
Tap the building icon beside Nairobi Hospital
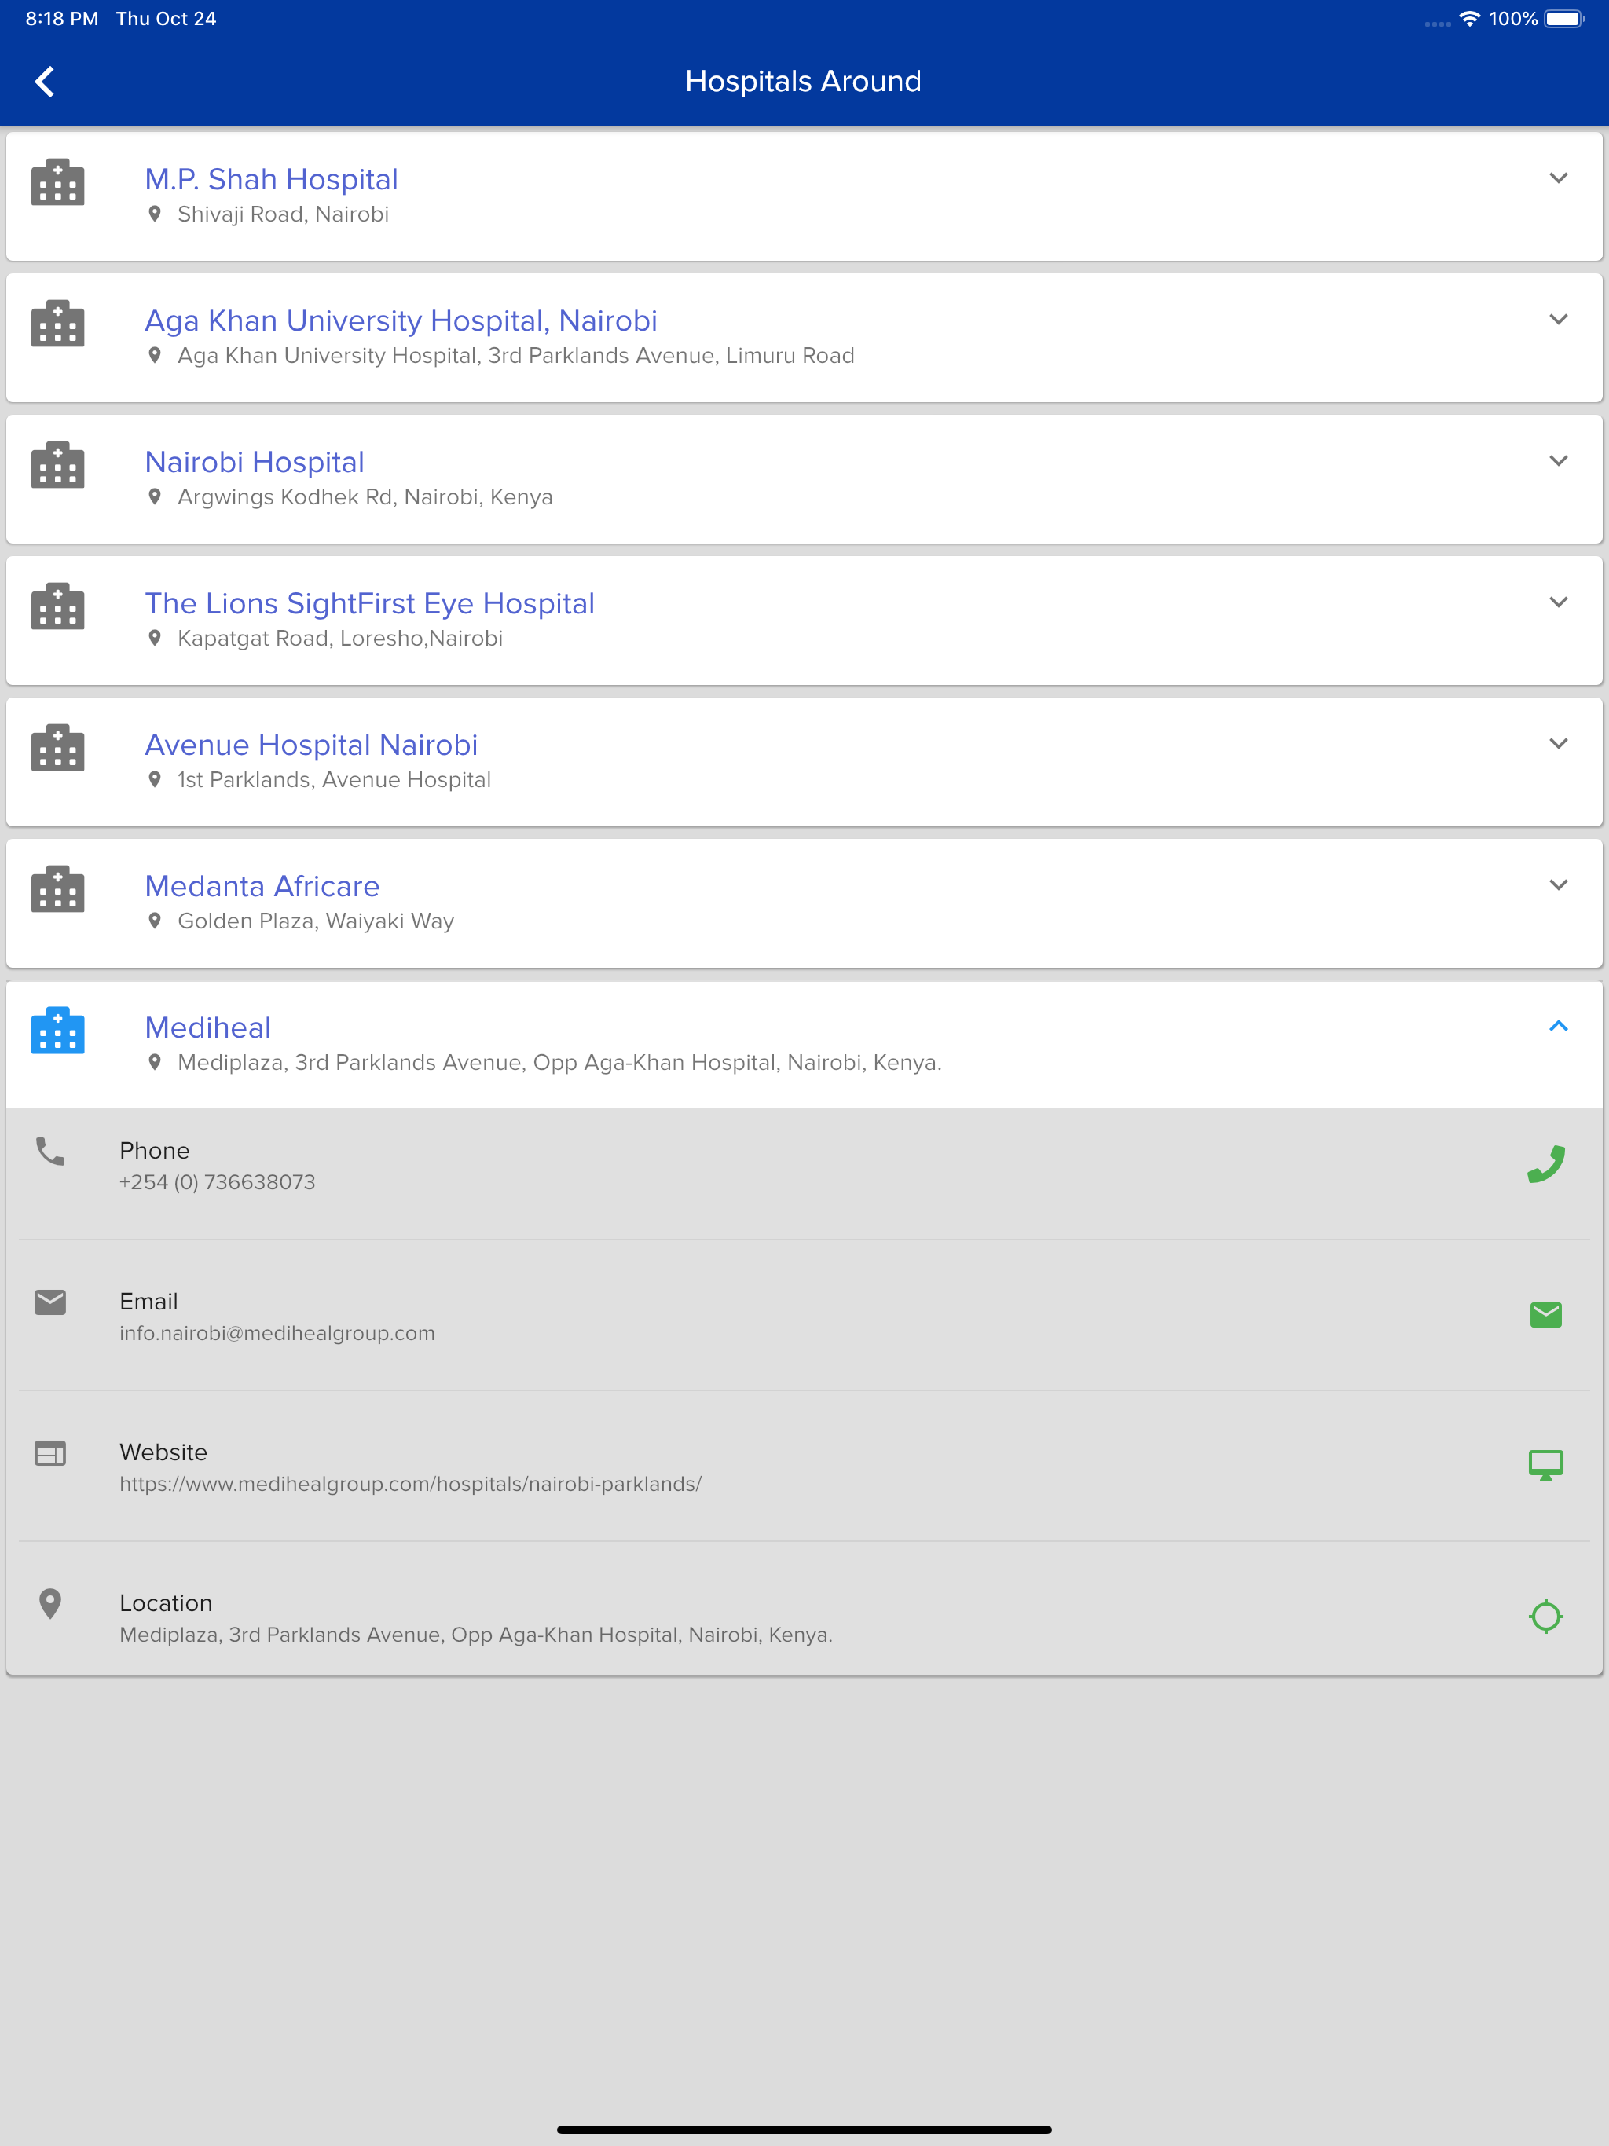coord(58,465)
